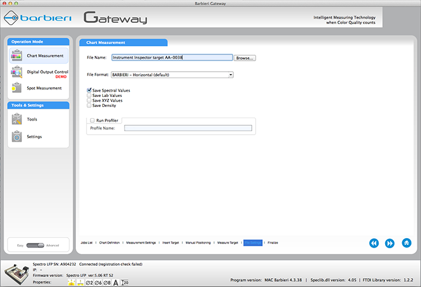Click the Gateway title logo

115,18
